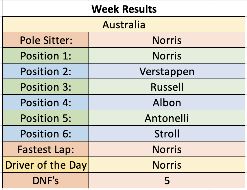Click the Position 1 Norris cell
The image size is (247, 190).
coord(167,55)
